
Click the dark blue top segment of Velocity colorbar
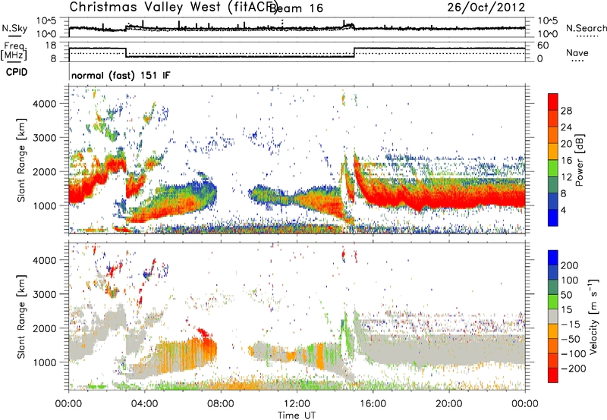[553, 258]
